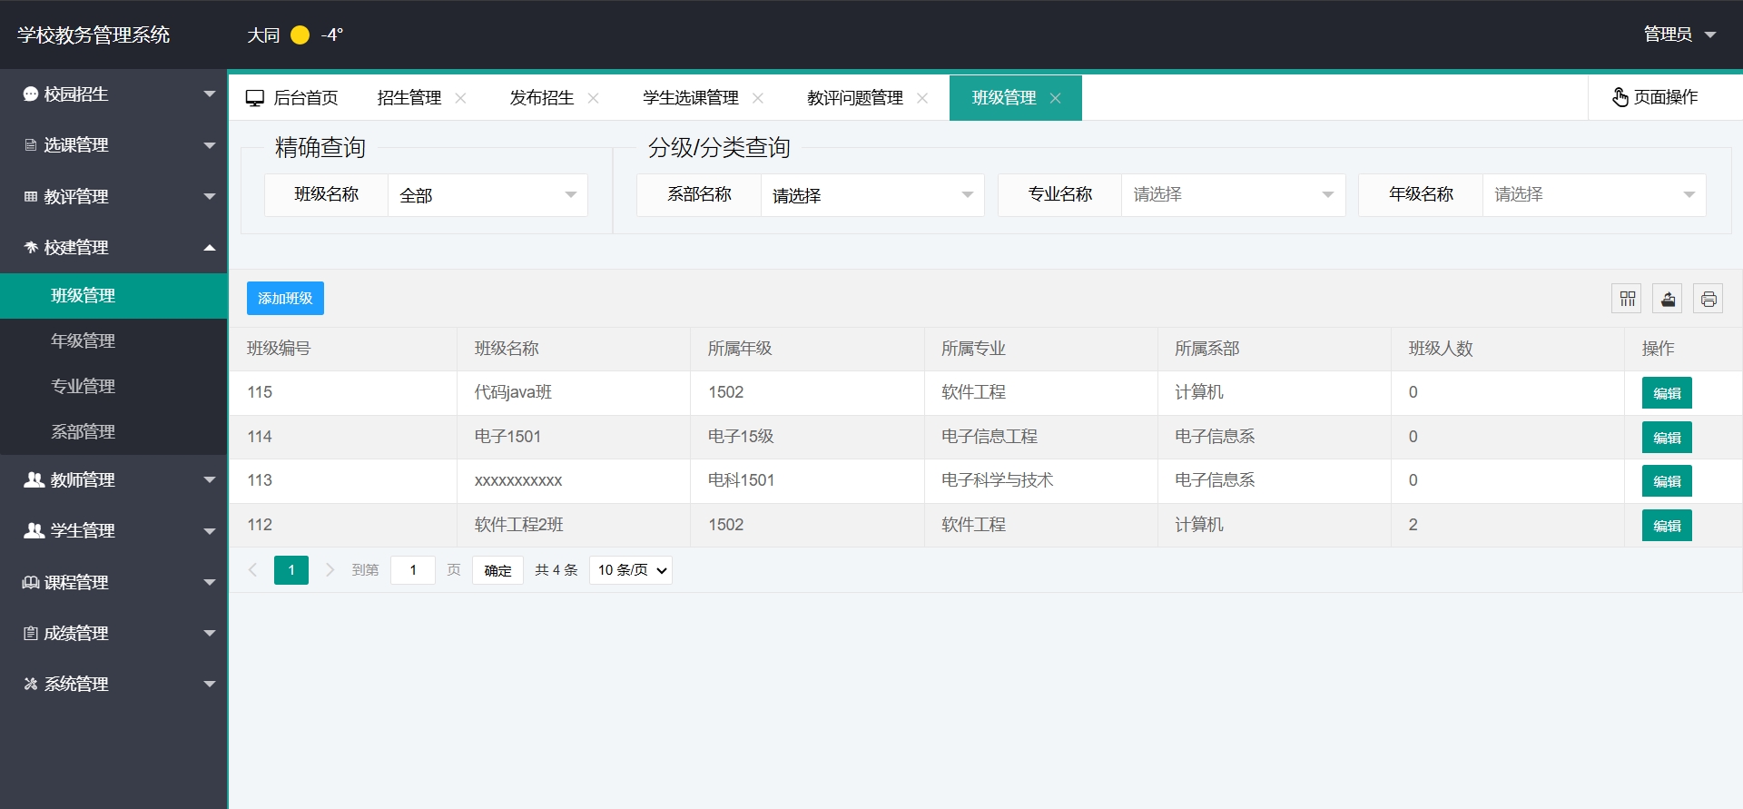Image resolution: width=1743 pixels, height=809 pixels.
Task: Close the 发布招生 tab
Action: point(594,98)
